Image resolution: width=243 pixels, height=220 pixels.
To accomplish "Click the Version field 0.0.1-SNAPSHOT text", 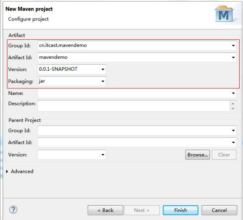I will [58, 69].
